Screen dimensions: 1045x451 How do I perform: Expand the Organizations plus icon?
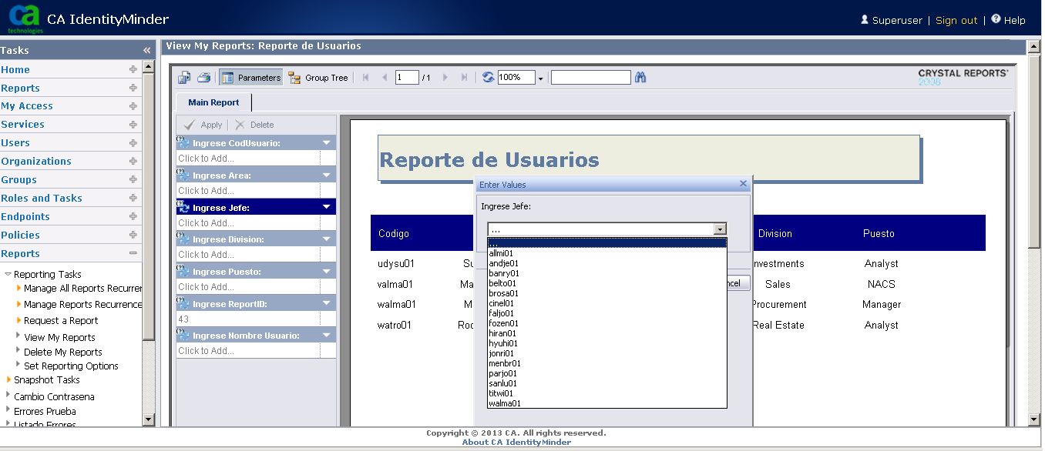133,162
